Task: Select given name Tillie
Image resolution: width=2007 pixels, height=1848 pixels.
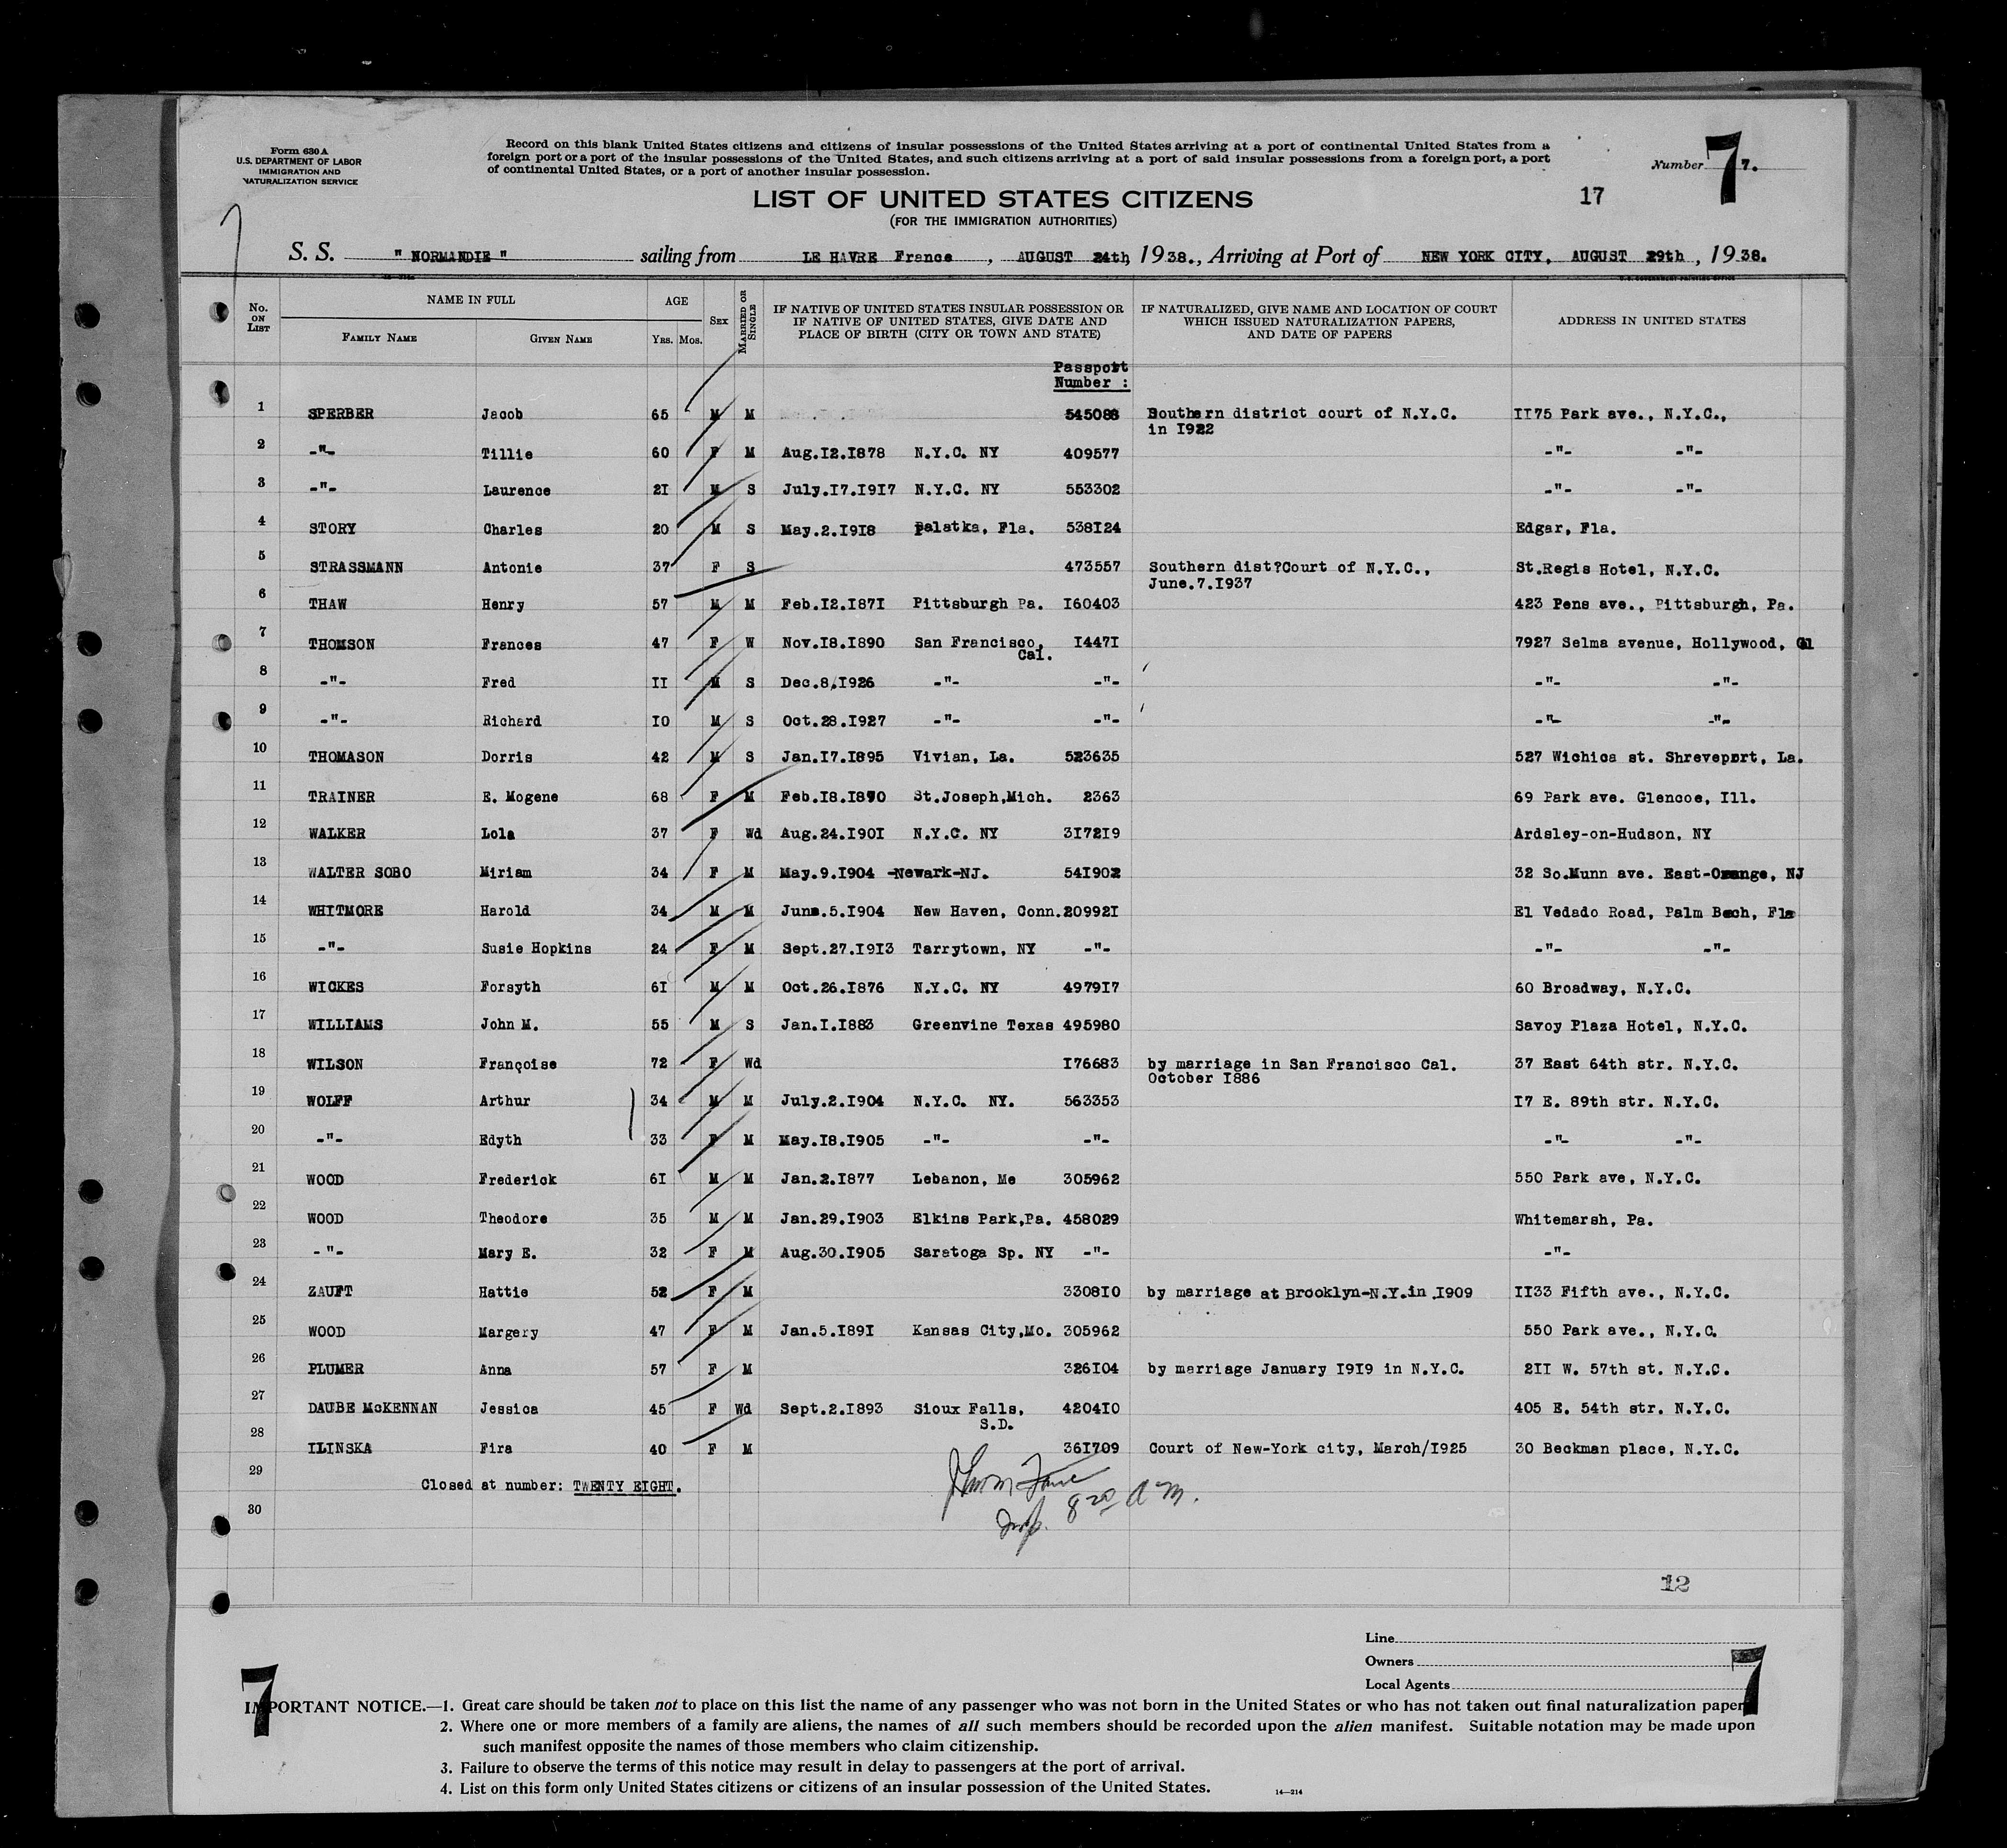Action: [507, 454]
